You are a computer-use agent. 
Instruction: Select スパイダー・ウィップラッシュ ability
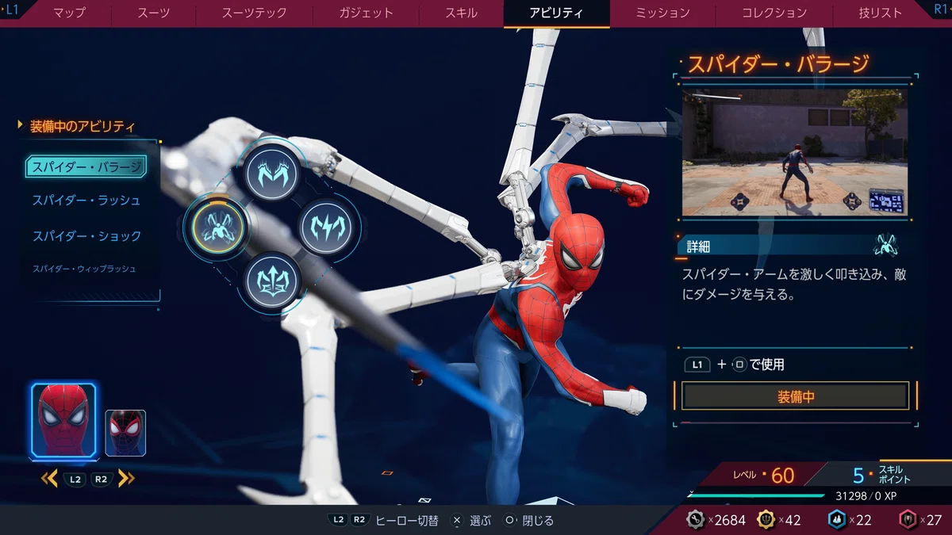83,269
